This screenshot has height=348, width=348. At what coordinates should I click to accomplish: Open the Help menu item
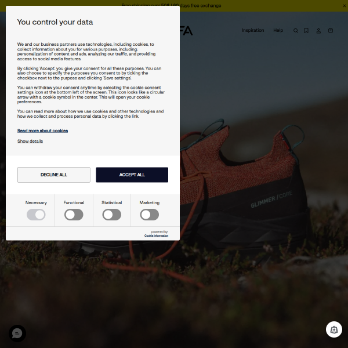(278, 30)
